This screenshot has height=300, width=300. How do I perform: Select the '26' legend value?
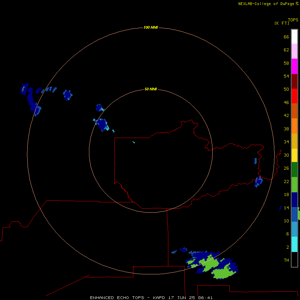(x=286, y=168)
